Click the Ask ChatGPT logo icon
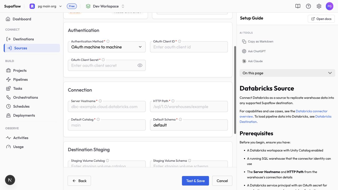 point(244,51)
